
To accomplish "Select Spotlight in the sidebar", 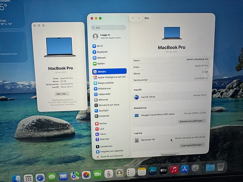I will coord(110,111).
